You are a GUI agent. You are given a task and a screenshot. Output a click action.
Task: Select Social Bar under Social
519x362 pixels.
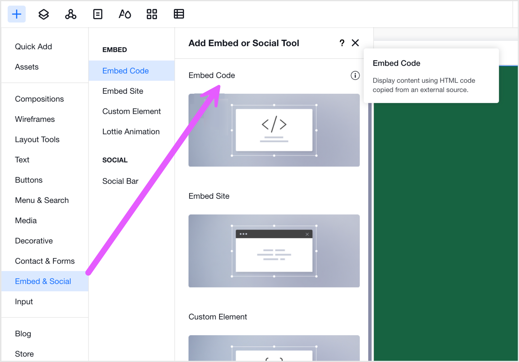[x=120, y=181]
